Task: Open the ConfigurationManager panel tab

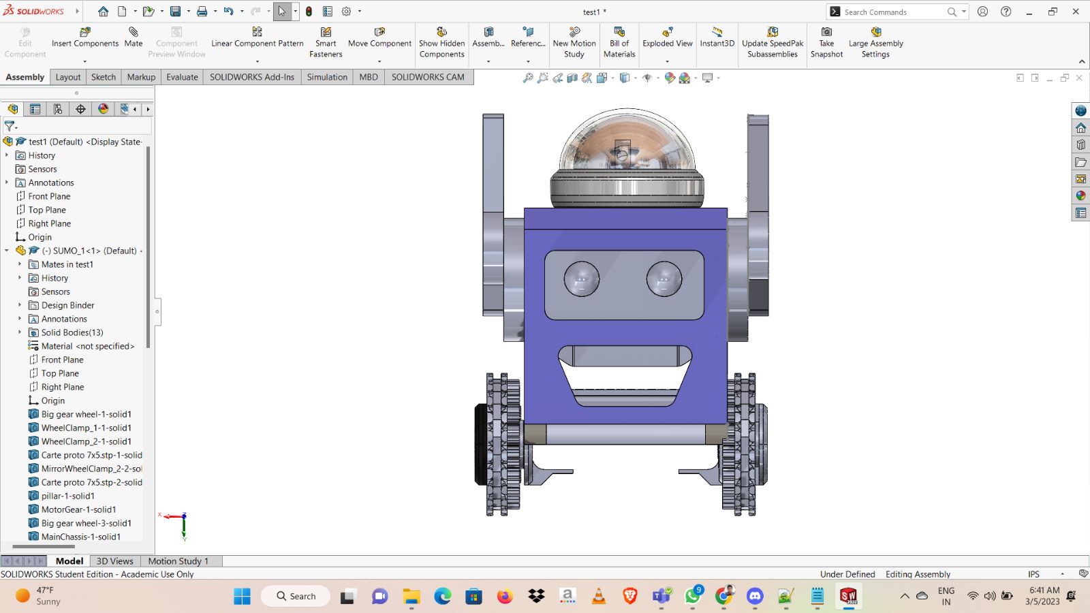Action: [x=58, y=109]
